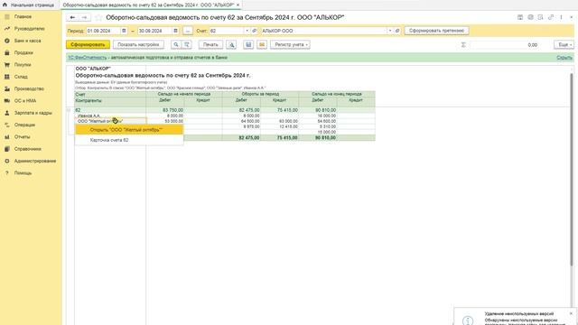The image size is (578, 325).
Task: Click the Сформировать претензию button
Action: click(x=436, y=31)
